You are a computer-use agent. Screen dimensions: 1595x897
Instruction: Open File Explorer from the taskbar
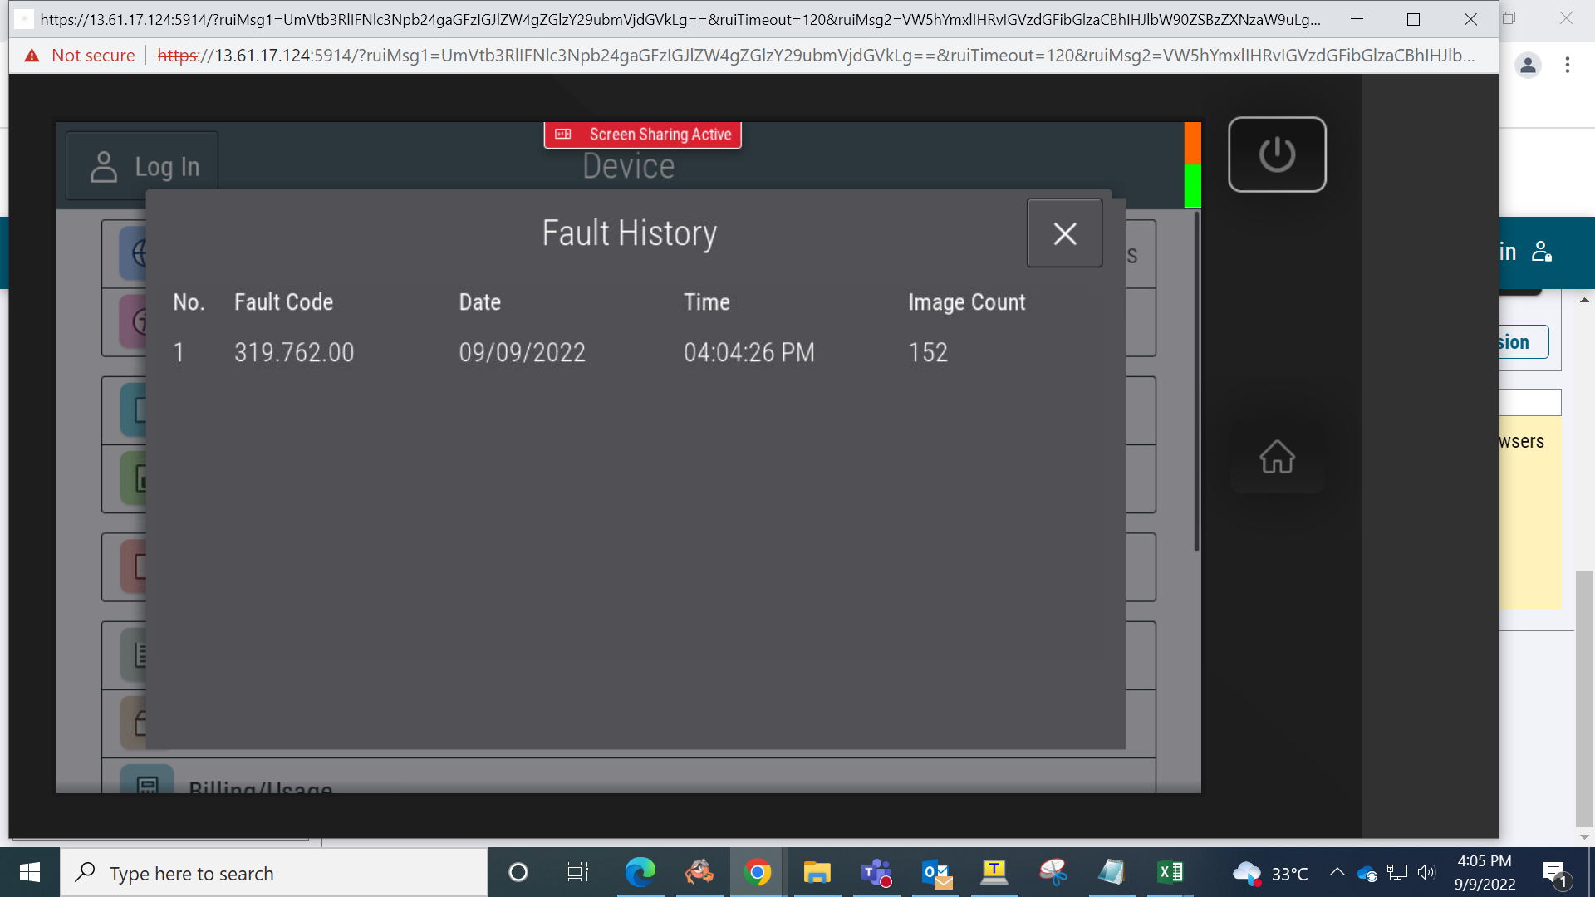coord(817,873)
